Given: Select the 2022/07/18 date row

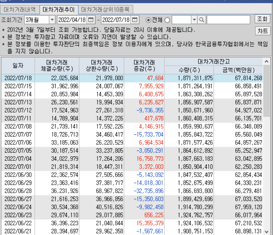Looking at the screenshot, I should pos(132,78).
